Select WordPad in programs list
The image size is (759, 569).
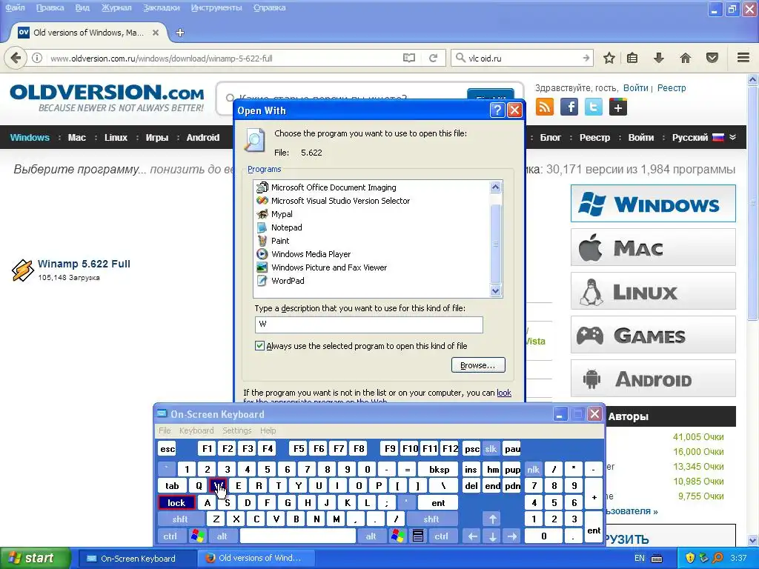click(288, 281)
